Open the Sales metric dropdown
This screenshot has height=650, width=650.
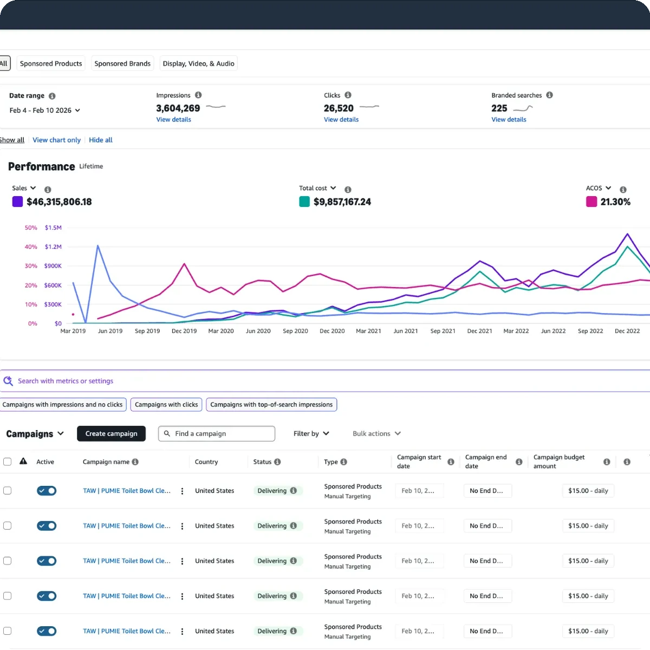(24, 188)
